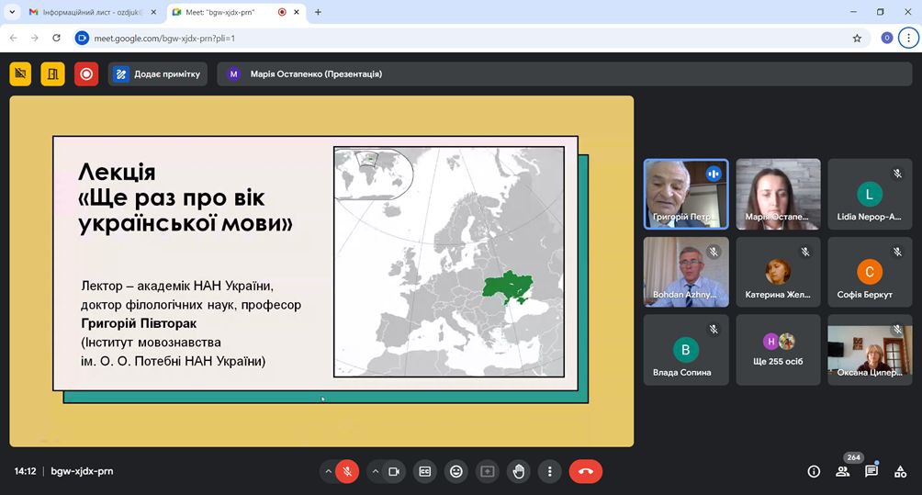Screen dimensions: 922x495
Task: Open the activities panel icon
Action: [x=901, y=471]
